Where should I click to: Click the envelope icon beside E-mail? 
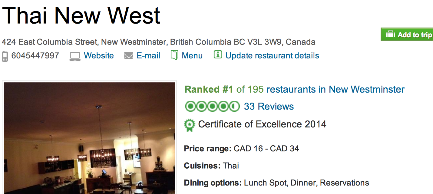[129, 56]
